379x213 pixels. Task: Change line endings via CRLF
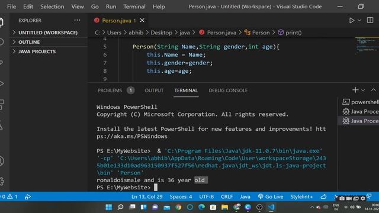pos(227,196)
